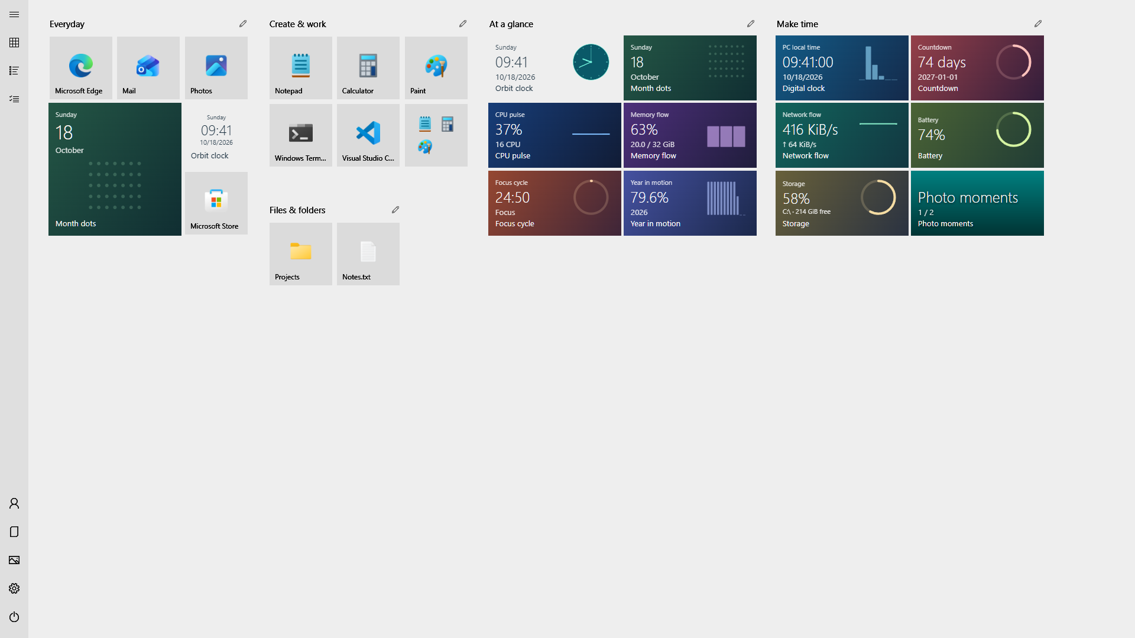Edit the Everyday group with pencil icon
This screenshot has width=1135, height=638.
(x=243, y=24)
